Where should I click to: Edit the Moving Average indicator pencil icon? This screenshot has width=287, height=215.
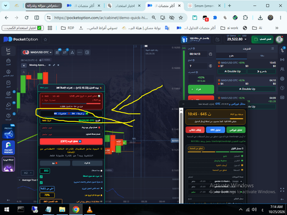tap(54, 65)
